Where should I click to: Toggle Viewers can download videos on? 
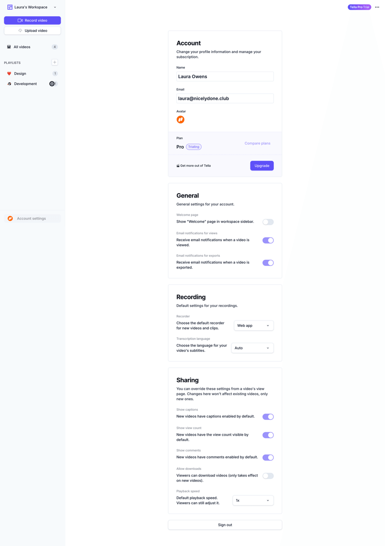[268, 475]
